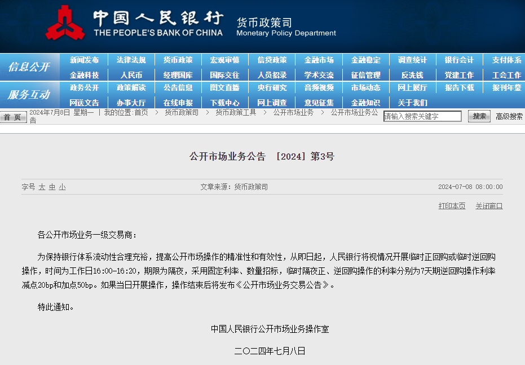The image size is (525, 365).
Task: Select the 金融市场 navigation item
Action: tap(319, 60)
